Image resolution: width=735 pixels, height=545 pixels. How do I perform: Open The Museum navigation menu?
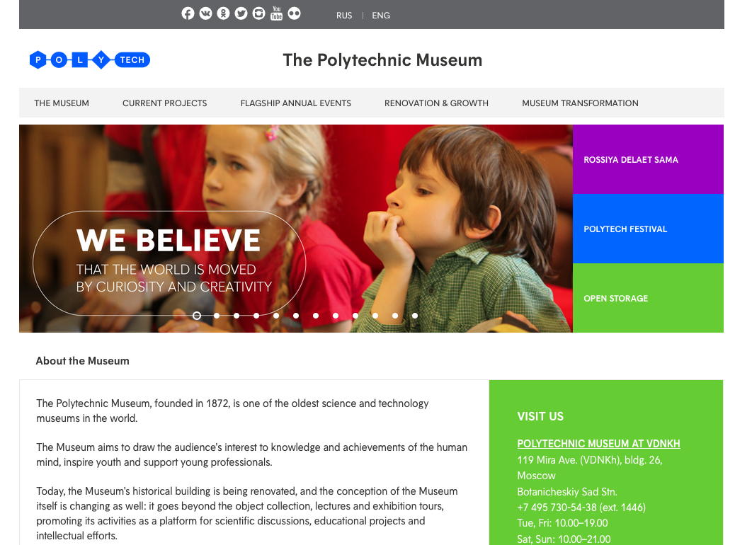click(62, 103)
